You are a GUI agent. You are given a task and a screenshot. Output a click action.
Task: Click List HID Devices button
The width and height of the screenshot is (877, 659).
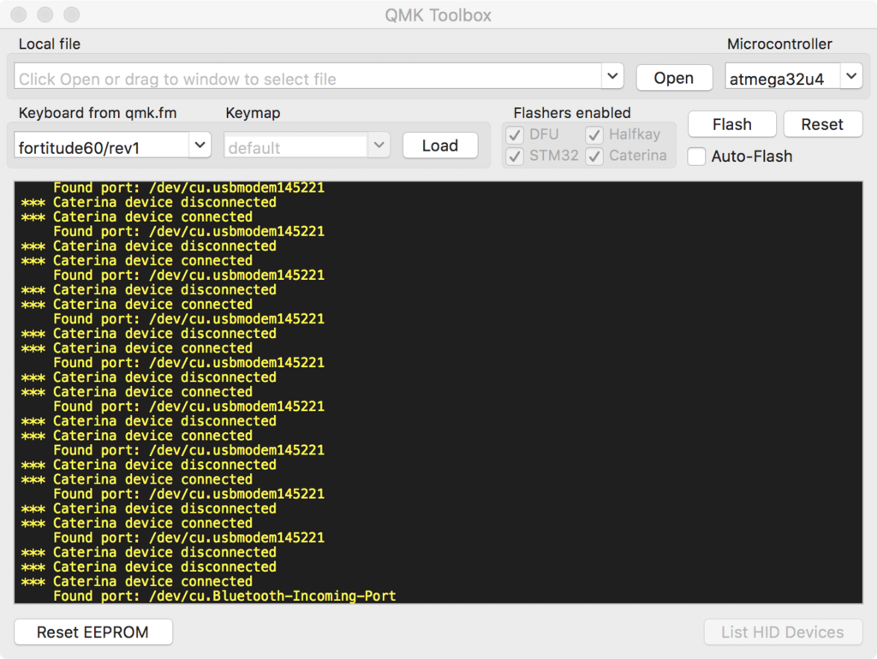tap(783, 632)
